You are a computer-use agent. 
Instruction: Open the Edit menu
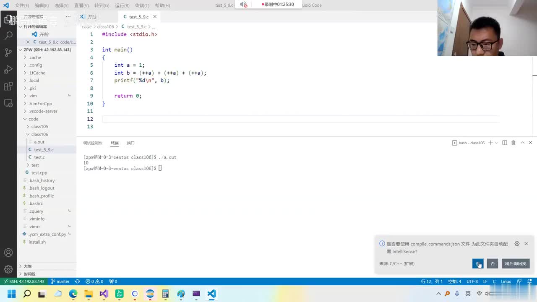pyautogui.click(x=42, y=5)
